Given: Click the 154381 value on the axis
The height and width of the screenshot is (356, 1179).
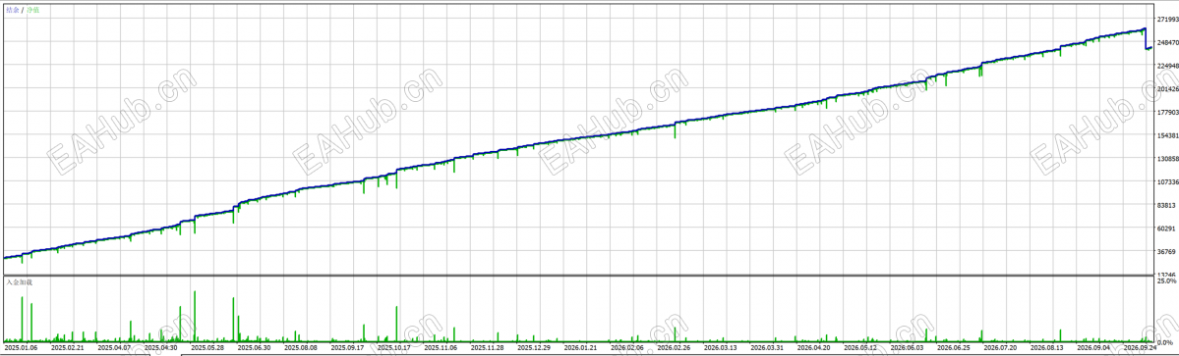Looking at the screenshot, I should pyautogui.click(x=1167, y=135).
